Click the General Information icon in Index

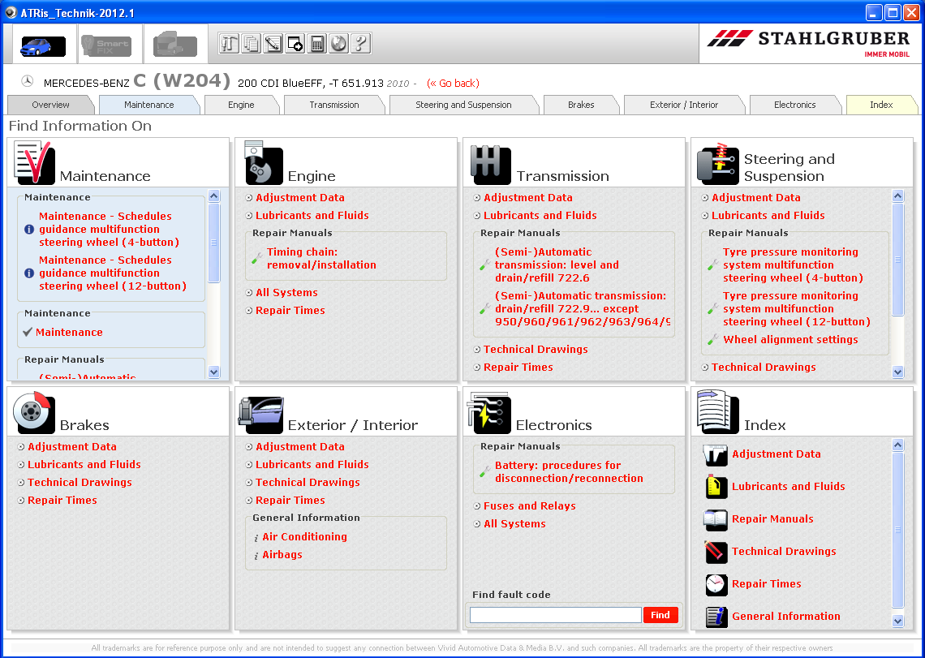tap(716, 617)
